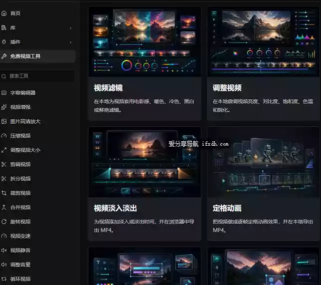
Task: Click the plug icon beside 插件
Action: pos(4,42)
